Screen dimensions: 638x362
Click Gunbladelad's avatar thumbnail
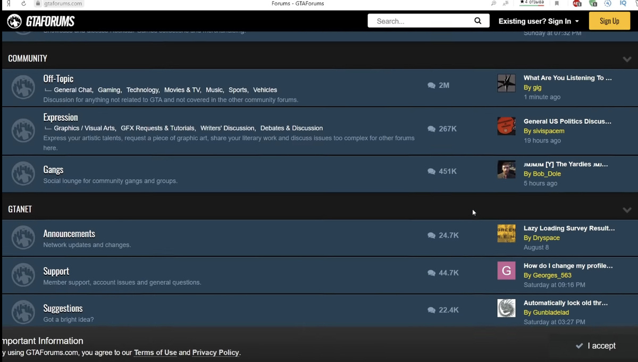point(506,308)
